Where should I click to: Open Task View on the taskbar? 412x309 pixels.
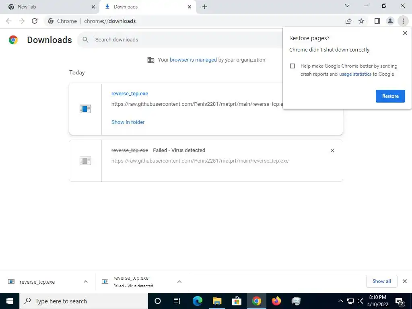coord(177,301)
